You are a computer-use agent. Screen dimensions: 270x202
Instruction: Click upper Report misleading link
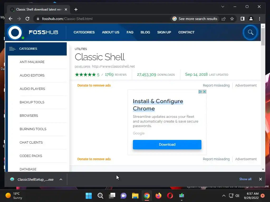(x=216, y=85)
